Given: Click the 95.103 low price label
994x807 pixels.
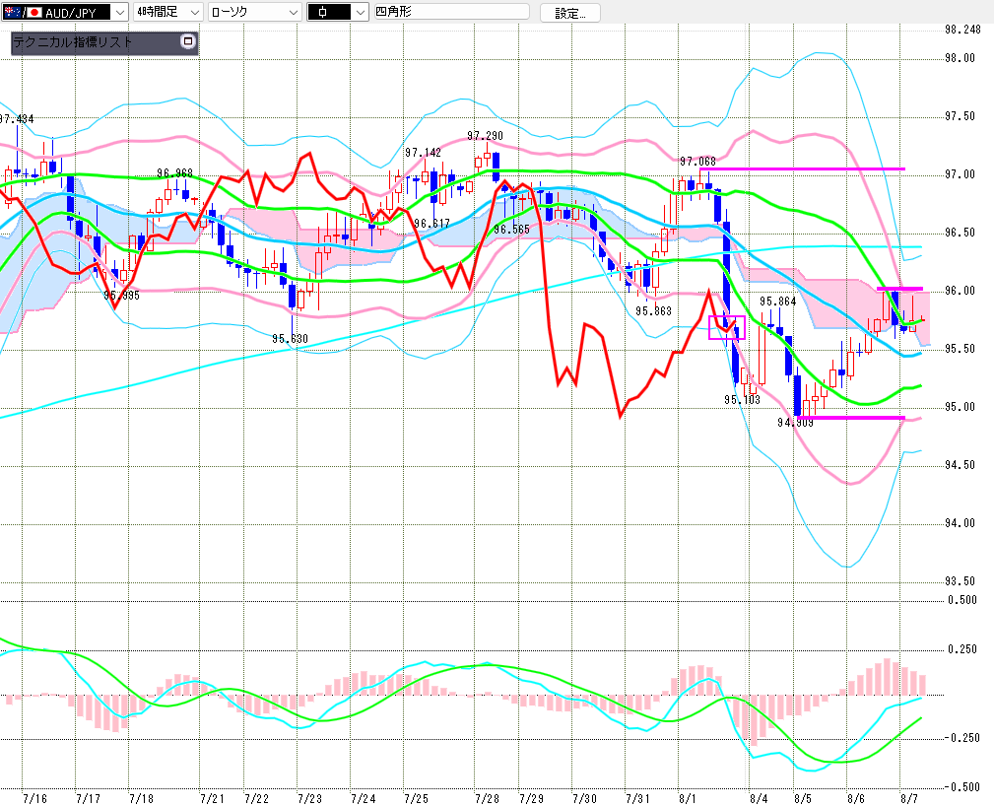Looking at the screenshot, I should point(742,399).
